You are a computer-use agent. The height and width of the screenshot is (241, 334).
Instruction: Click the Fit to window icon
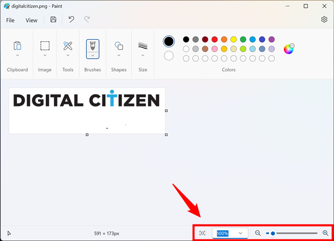pyautogui.click(x=203, y=233)
